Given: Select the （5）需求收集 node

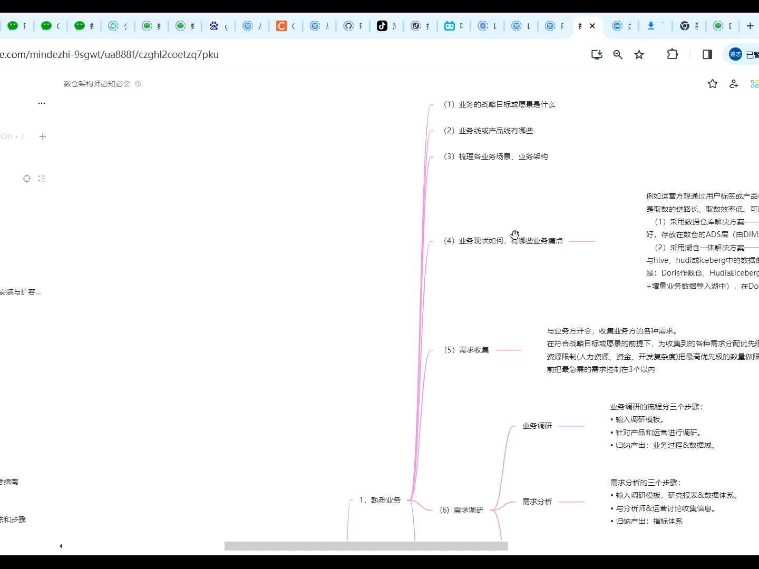Looking at the screenshot, I should tap(465, 350).
